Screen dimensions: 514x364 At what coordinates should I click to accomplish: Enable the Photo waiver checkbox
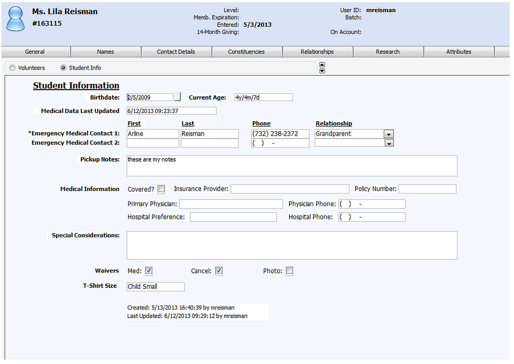289,271
